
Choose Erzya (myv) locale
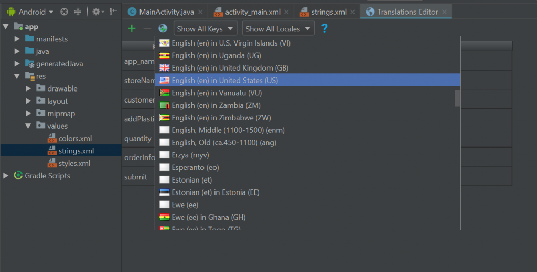coord(308,155)
